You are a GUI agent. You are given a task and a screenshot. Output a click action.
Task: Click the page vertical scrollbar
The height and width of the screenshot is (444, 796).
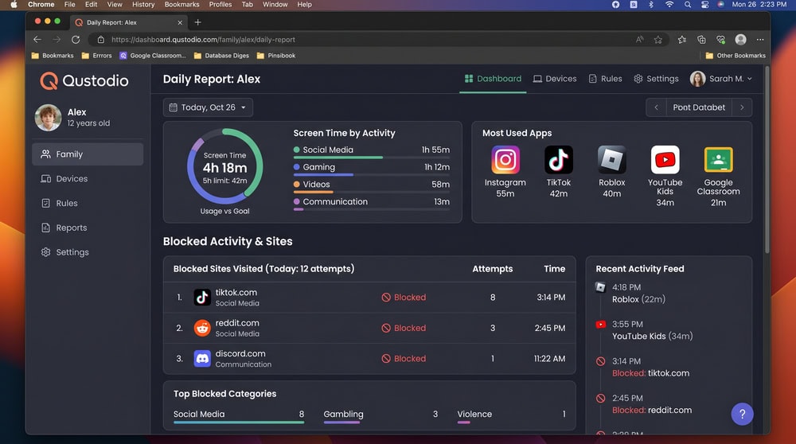pyautogui.click(x=767, y=160)
